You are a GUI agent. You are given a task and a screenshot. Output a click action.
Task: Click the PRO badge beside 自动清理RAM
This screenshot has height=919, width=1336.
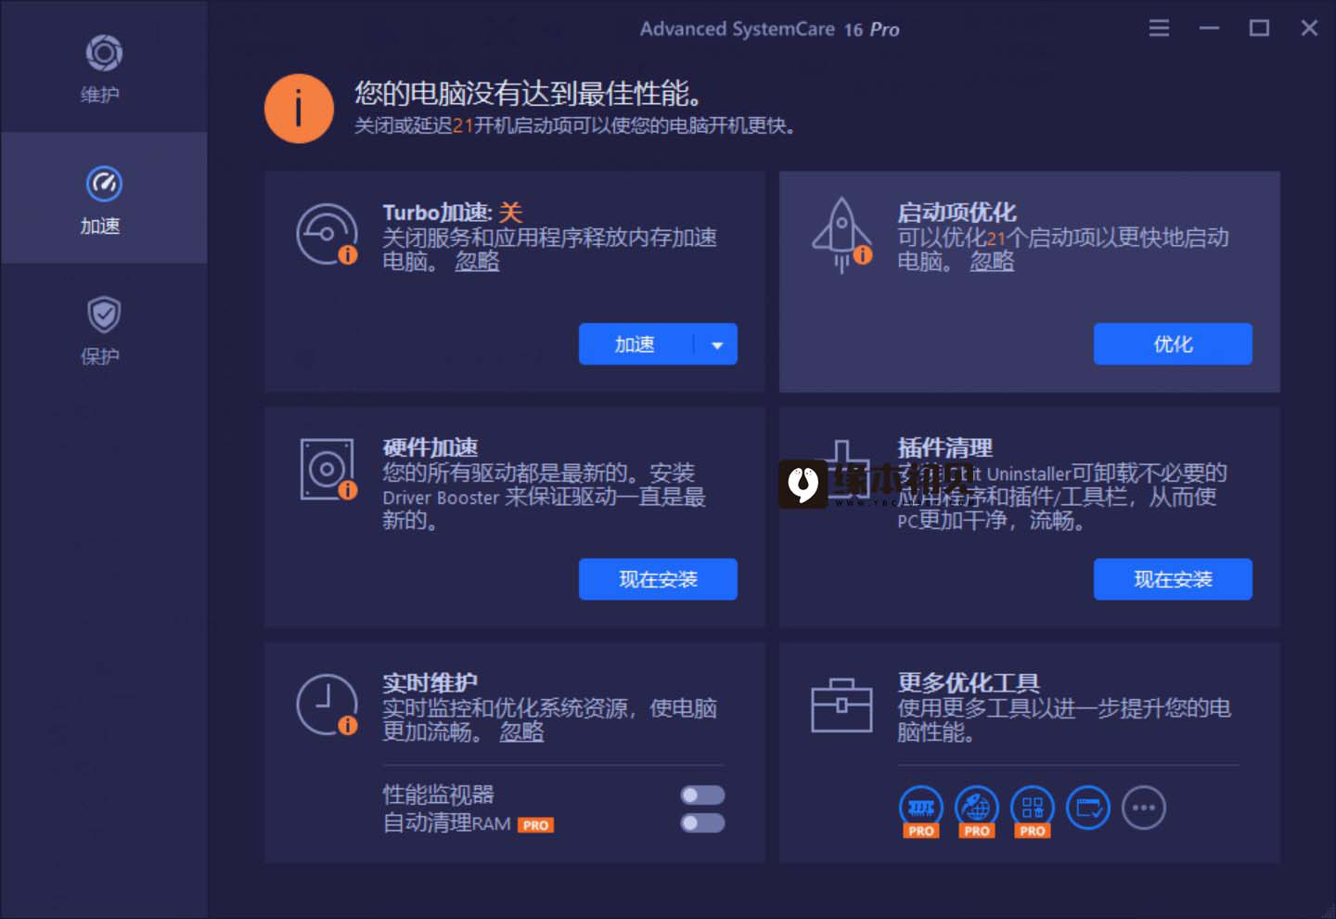pyautogui.click(x=535, y=825)
